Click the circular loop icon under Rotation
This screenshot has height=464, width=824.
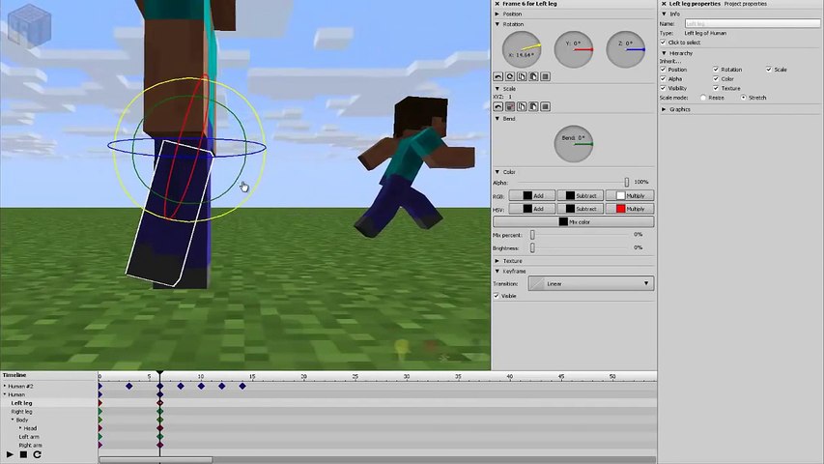pyautogui.click(x=510, y=76)
